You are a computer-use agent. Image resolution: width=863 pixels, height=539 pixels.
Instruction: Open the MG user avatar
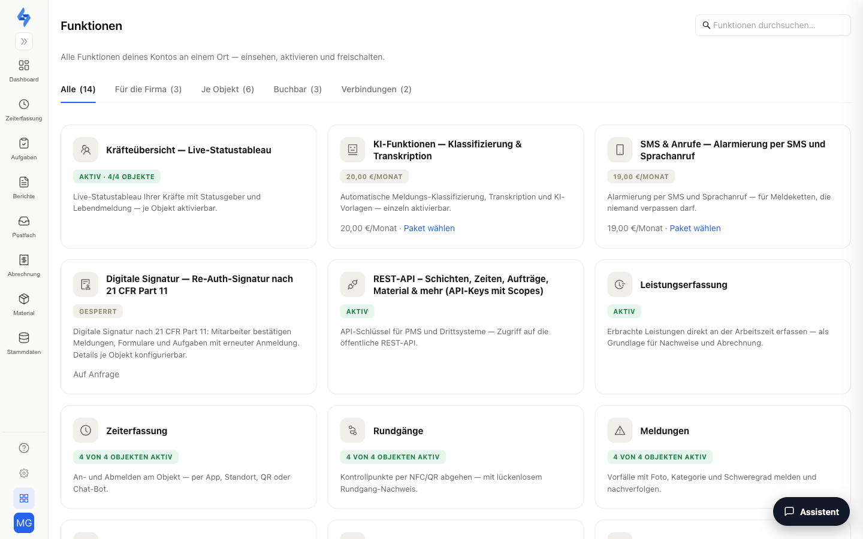coord(24,523)
